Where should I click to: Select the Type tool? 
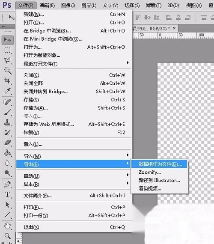[x=7, y=194]
